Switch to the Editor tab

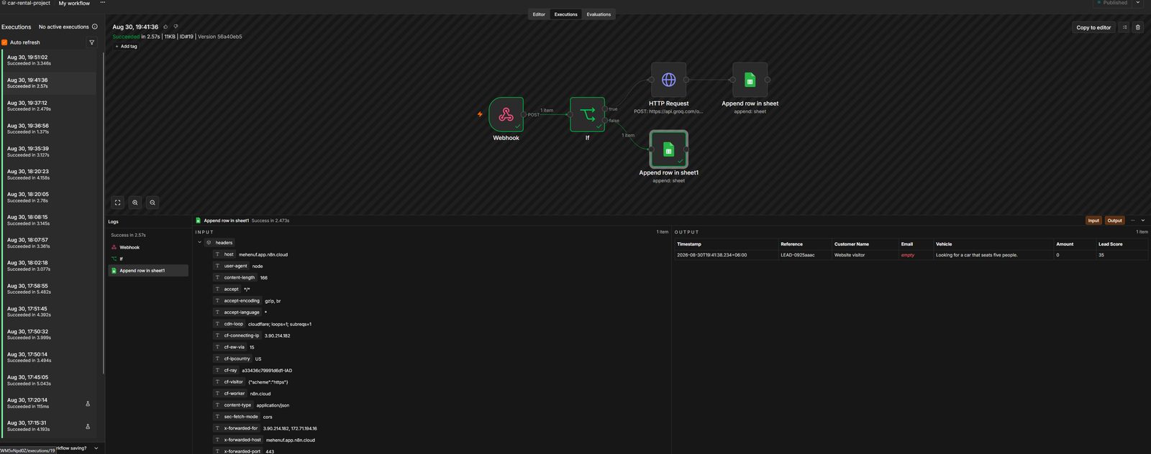[x=539, y=14]
